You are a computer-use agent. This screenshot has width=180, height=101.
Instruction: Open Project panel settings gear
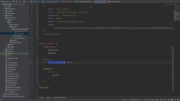(24, 2)
